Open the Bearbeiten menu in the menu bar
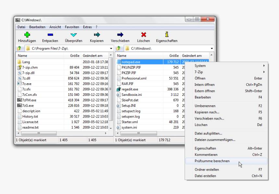279x194 pixels. (x=37, y=27)
